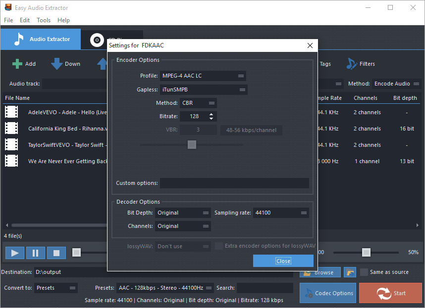The width and height of the screenshot is (425, 308).
Task: Open destination folder via yellow folder icon
Action: [x=350, y=272]
